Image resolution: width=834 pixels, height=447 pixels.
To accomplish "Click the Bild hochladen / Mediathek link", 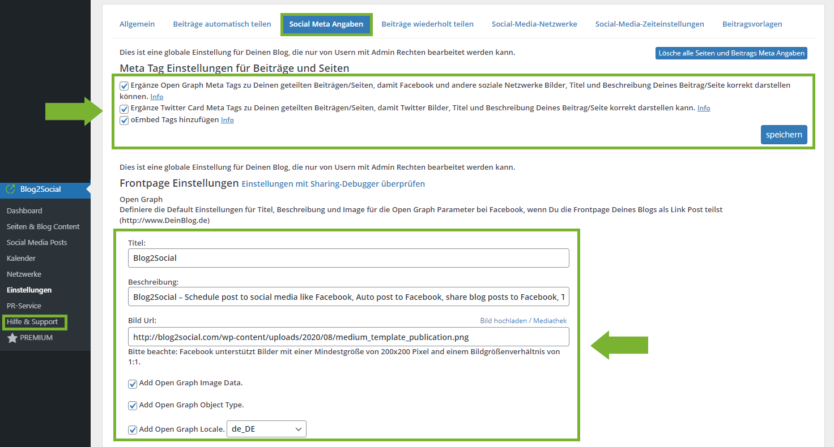I will 524,321.
